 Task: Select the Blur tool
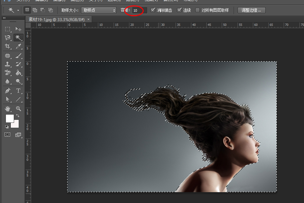8,81
